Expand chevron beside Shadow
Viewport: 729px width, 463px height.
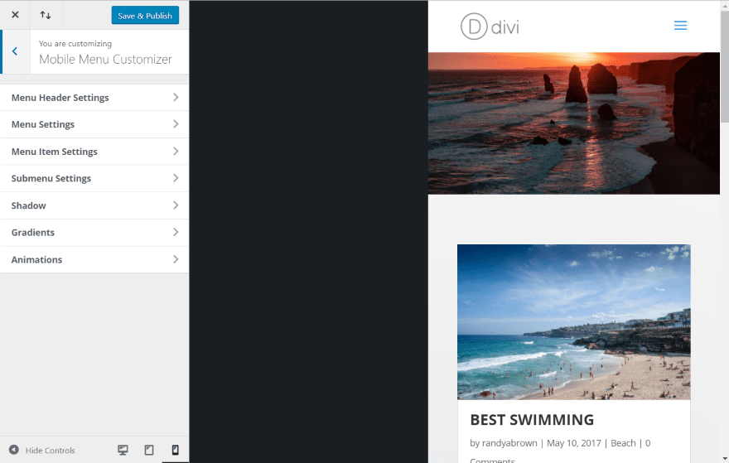pos(176,205)
